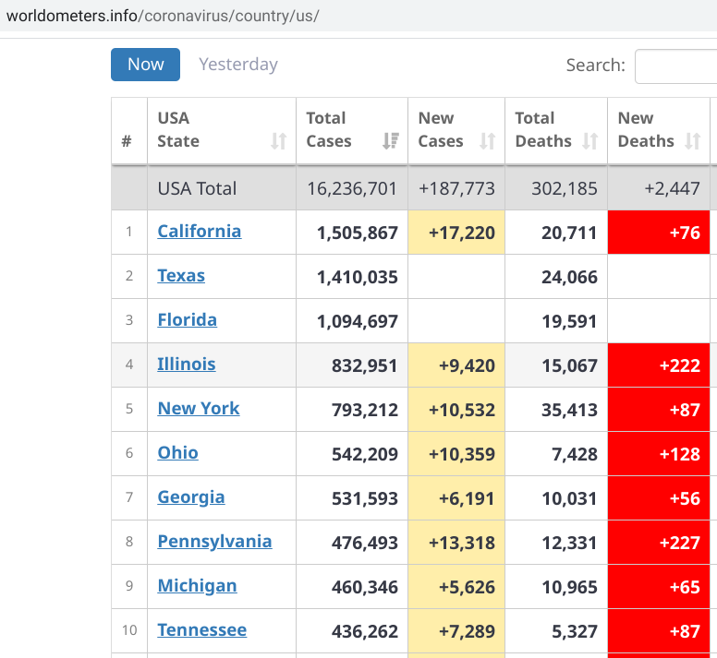This screenshot has width=717, height=658.
Task: Open the Illinois state link
Action: click(186, 365)
